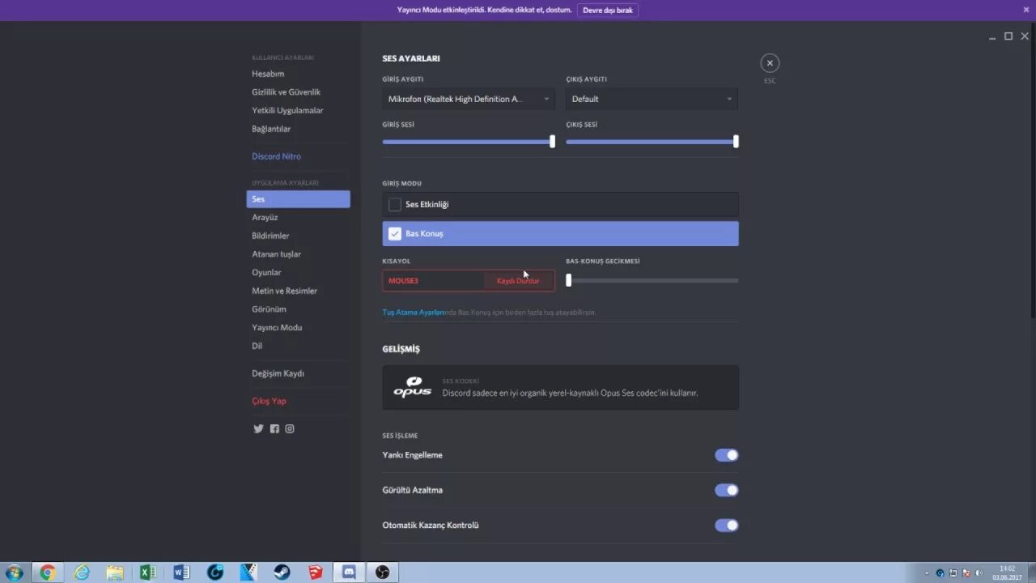Select the Ses settings tab
This screenshot has height=583, width=1036.
point(298,199)
